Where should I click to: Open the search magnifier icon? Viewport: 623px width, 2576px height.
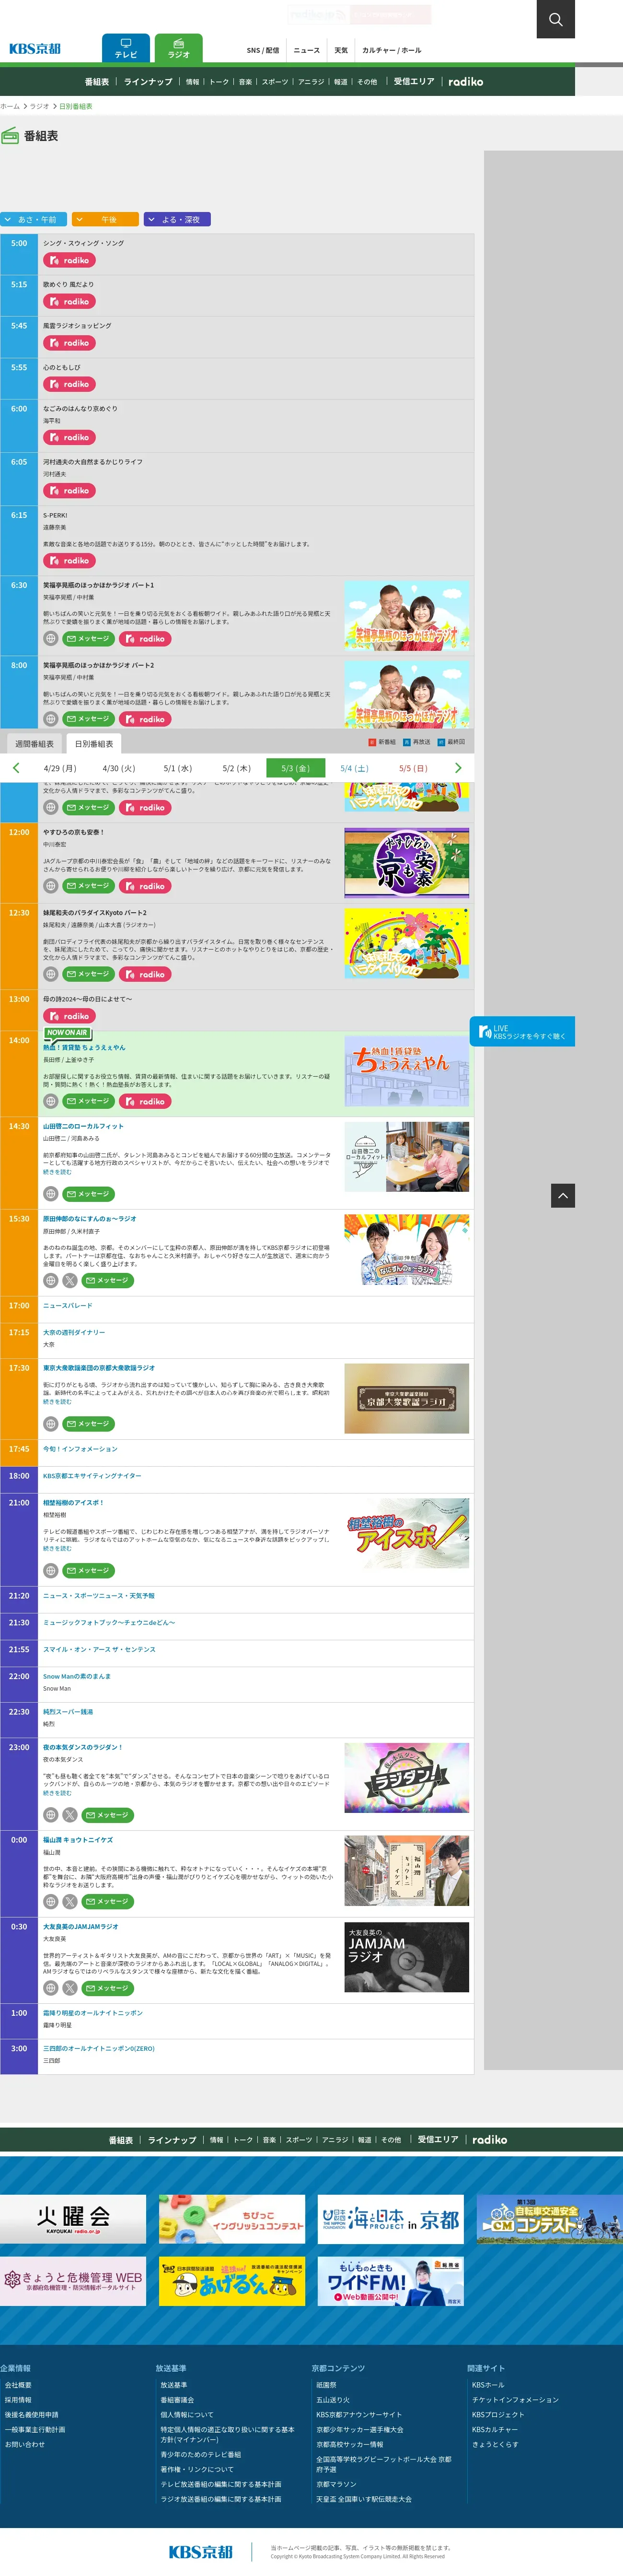[x=555, y=19]
